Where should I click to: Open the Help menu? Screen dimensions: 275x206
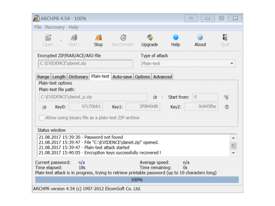[74, 27]
